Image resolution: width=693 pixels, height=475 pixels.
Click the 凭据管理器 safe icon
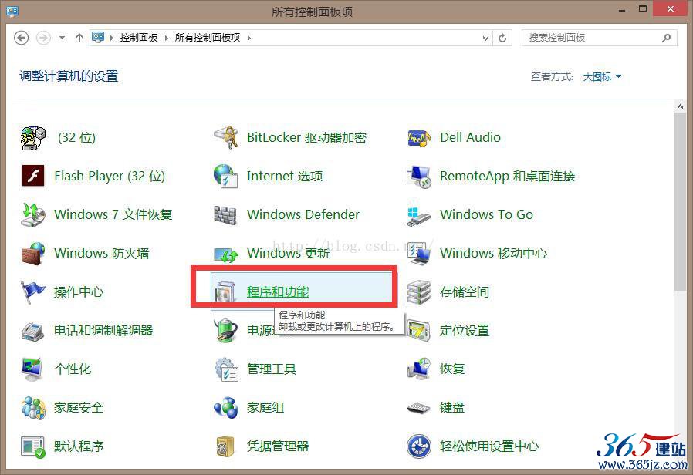pos(225,446)
